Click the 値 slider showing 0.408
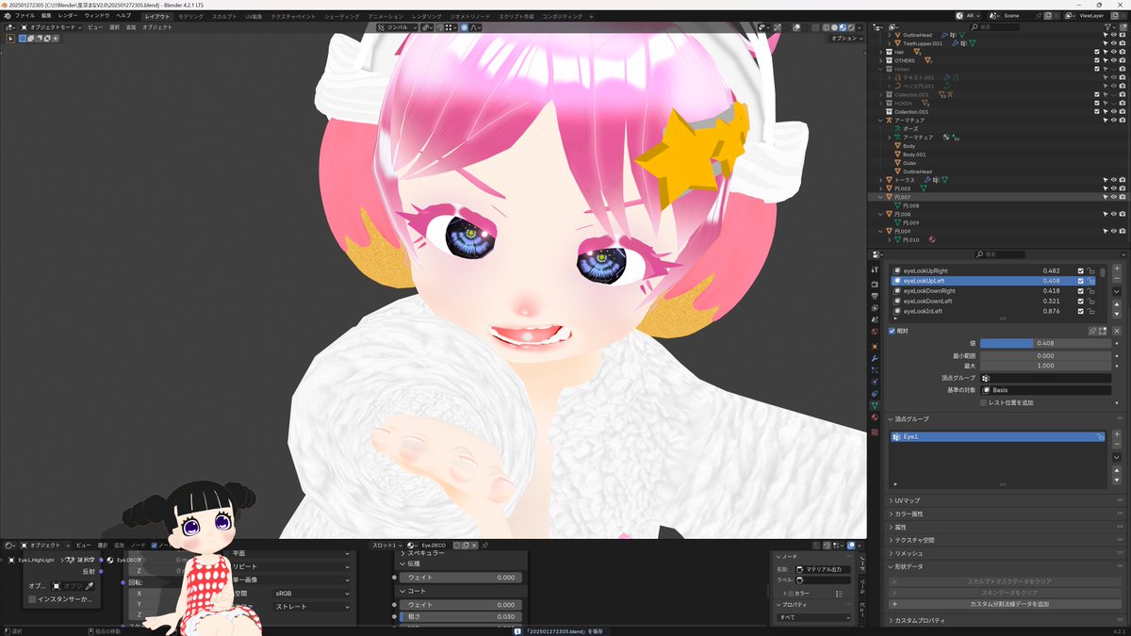This screenshot has width=1131, height=636. point(1044,342)
